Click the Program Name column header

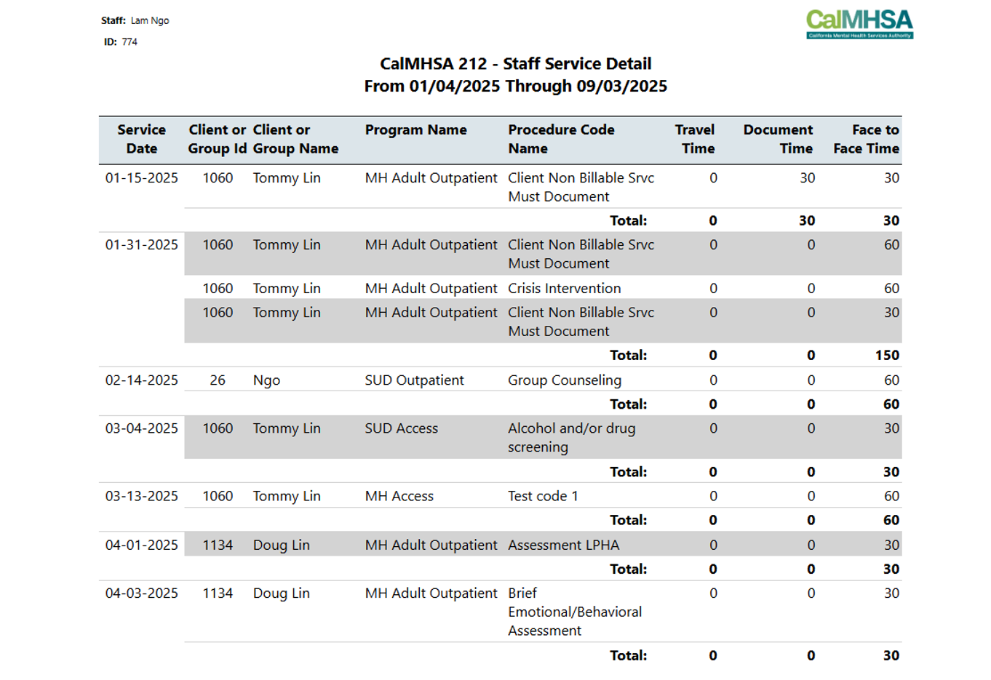(416, 129)
